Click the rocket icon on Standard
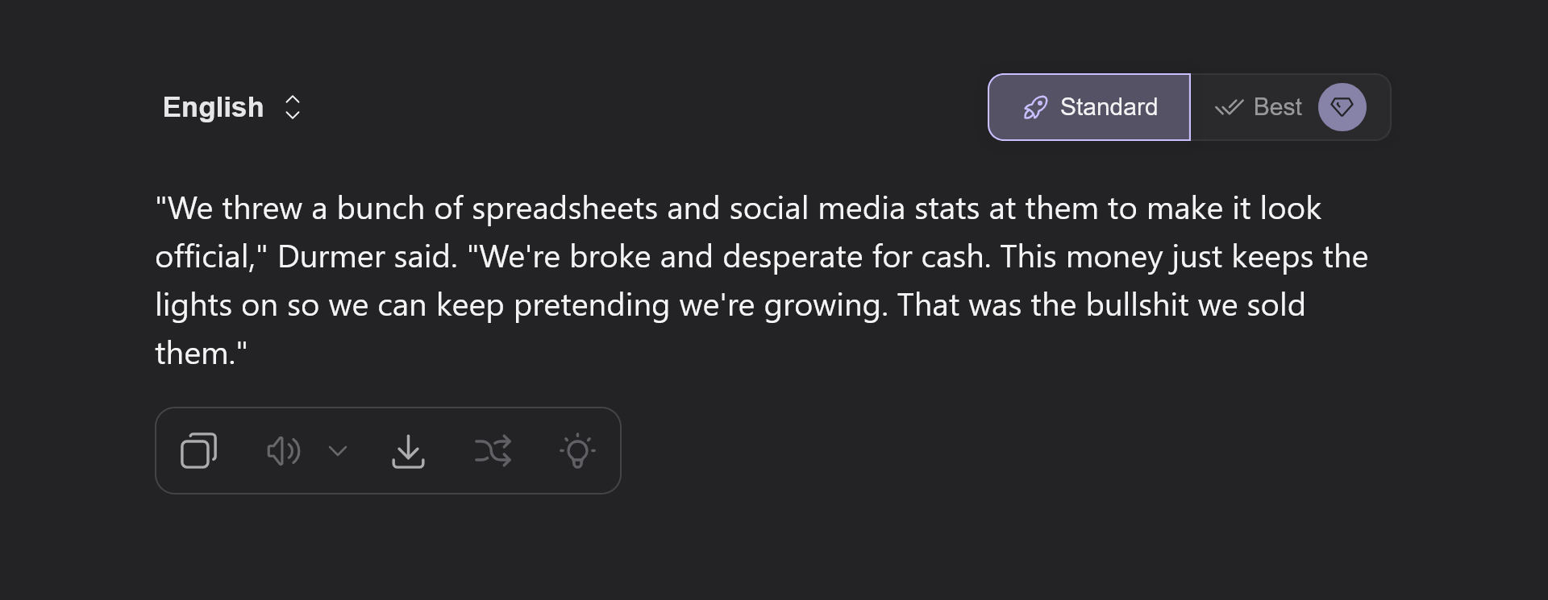 tap(1035, 107)
